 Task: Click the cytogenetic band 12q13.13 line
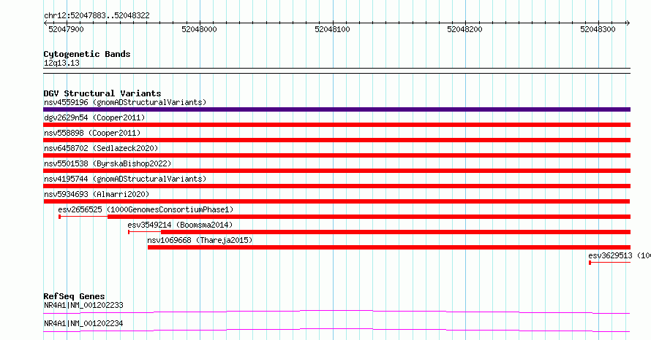(336, 71)
